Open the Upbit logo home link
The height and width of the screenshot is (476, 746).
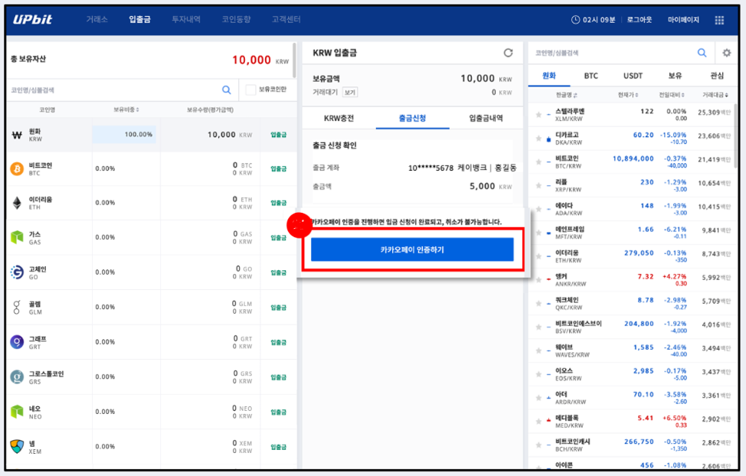[x=32, y=19]
